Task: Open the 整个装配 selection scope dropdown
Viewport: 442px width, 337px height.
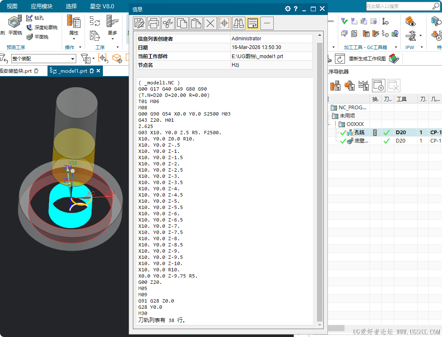Action: point(73,59)
